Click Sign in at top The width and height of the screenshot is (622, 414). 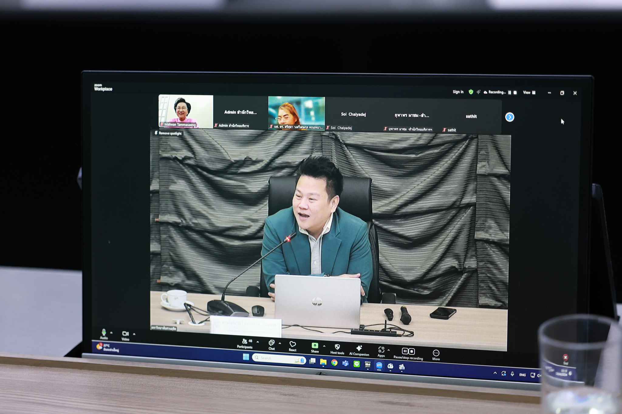click(x=458, y=92)
